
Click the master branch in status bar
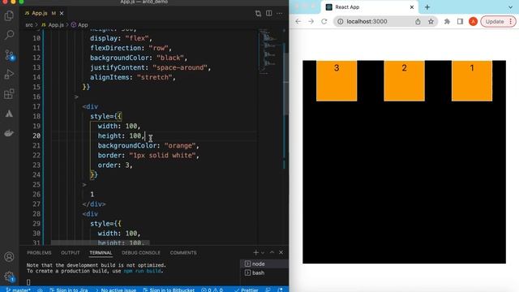coord(19,290)
